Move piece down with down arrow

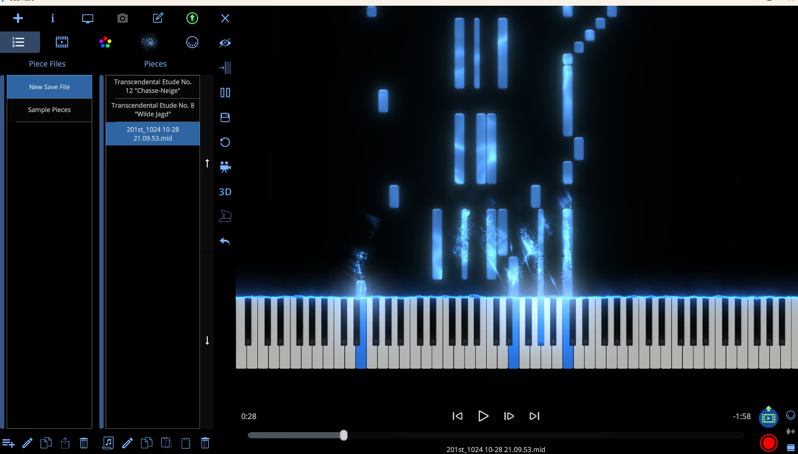[x=207, y=340]
